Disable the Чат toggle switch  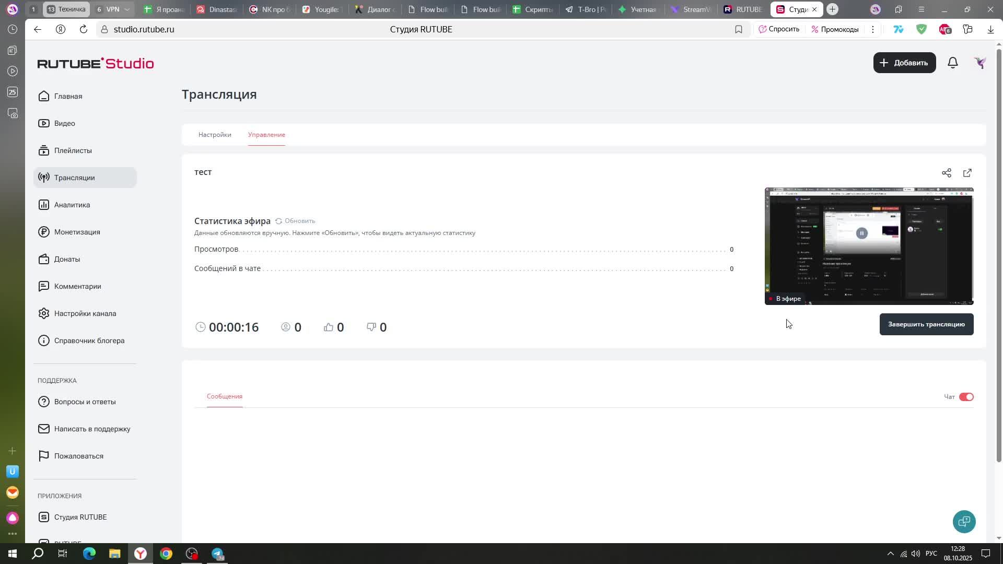(966, 397)
